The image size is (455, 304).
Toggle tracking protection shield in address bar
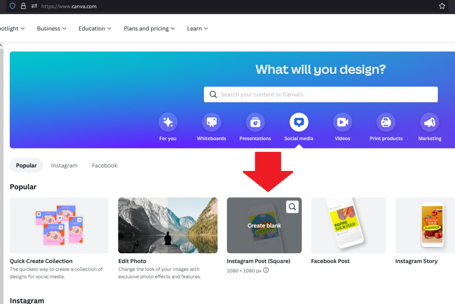coord(12,6)
